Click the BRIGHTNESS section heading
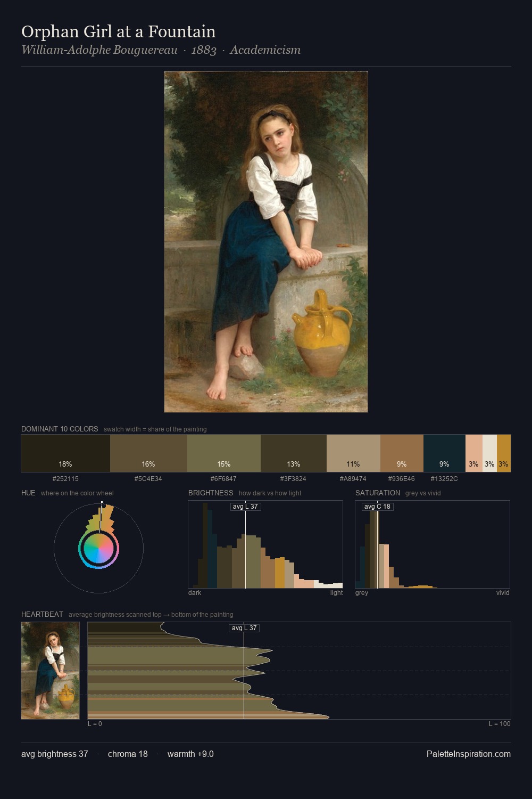This screenshot has width=532, height=799. pyautogui.click(x=211, y=493)
